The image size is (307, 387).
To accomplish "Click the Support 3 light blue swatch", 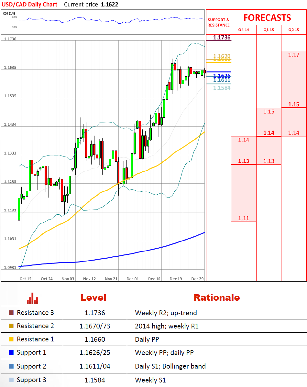I will tap(11, 380).
